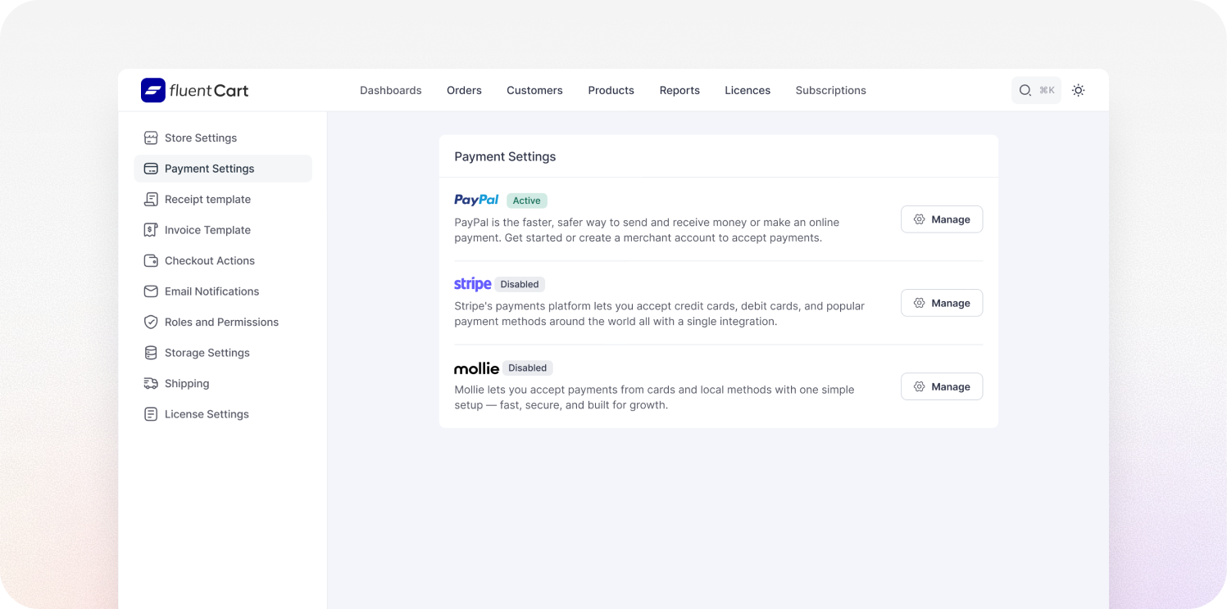The image size is (1227, 609).
Task: Click the Payment Settings card icon
Action: click(151, 169)
